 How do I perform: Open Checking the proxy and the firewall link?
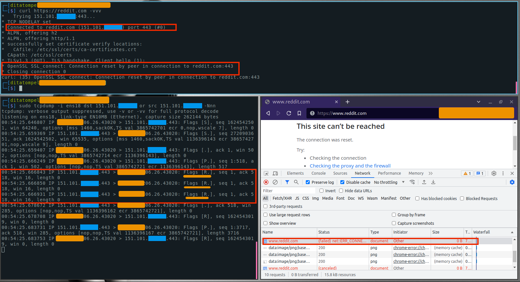[350, 166]
